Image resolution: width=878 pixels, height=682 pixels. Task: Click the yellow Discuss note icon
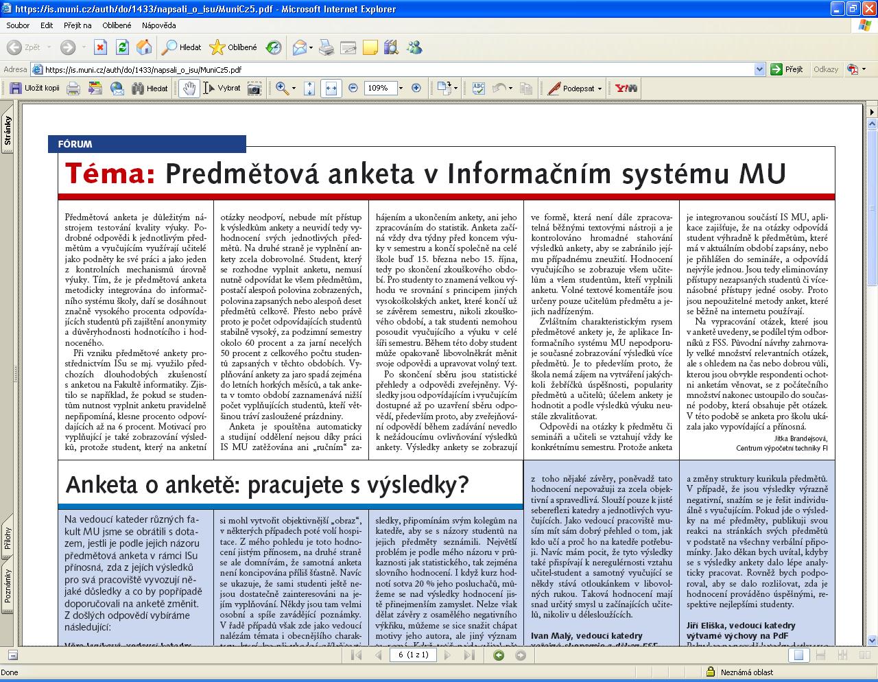pyautogui.click(x=370, y=47)
